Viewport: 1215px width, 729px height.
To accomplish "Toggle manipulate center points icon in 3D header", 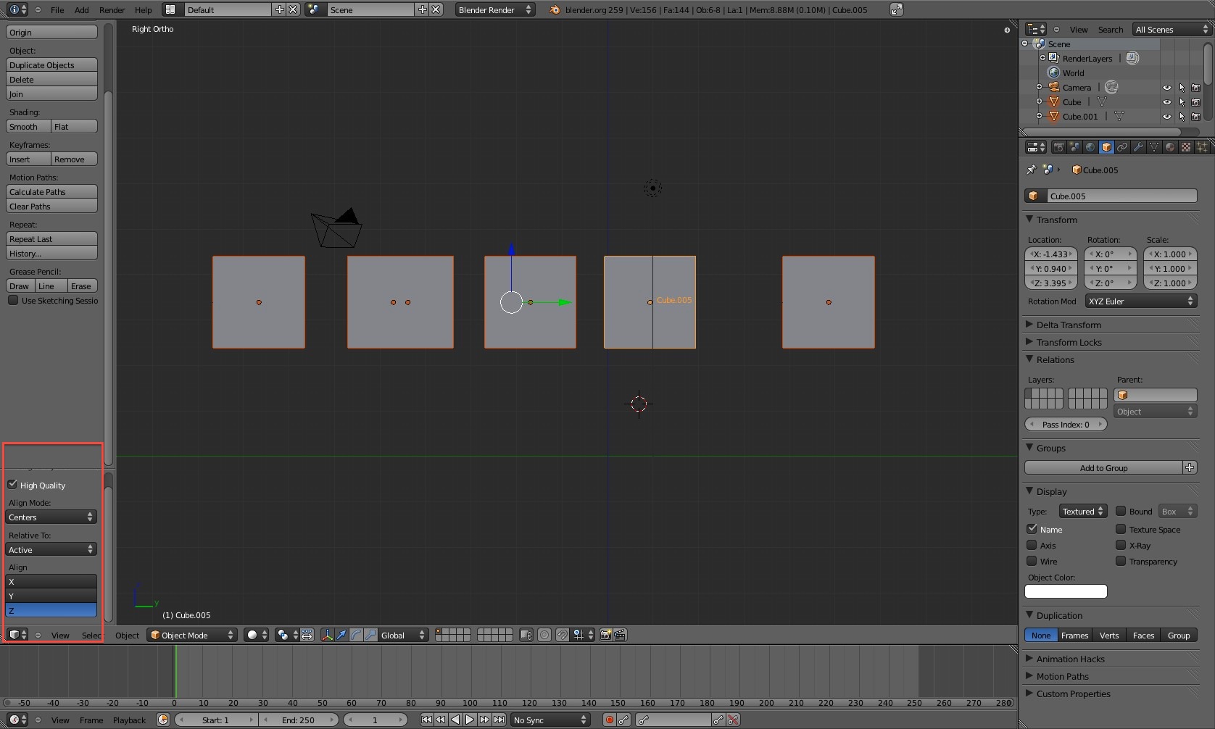I will (x=307, y=635).
